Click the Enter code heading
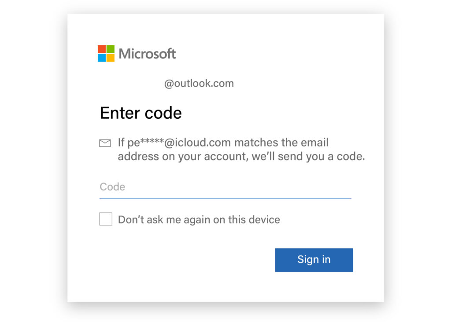The height and width of the screenshot is (322, 451). 141,113
